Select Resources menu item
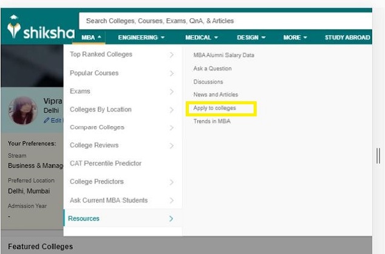The height and width of the screenshot is (254, 385). (83, 218)
